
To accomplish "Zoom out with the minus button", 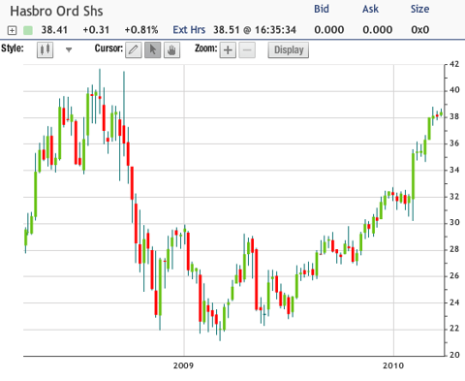I will point(247,49).
